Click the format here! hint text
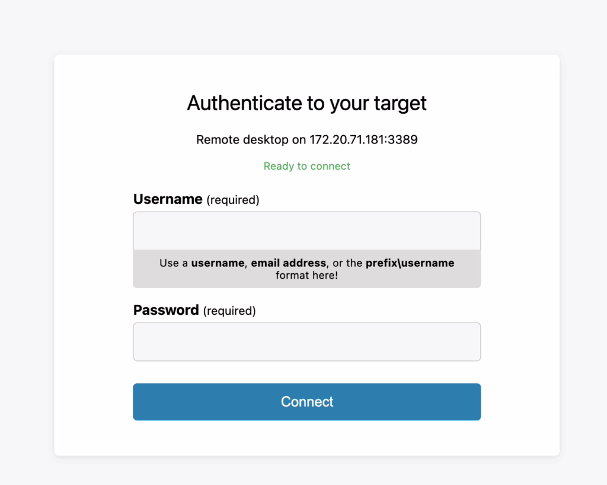 tap(306, 275)
